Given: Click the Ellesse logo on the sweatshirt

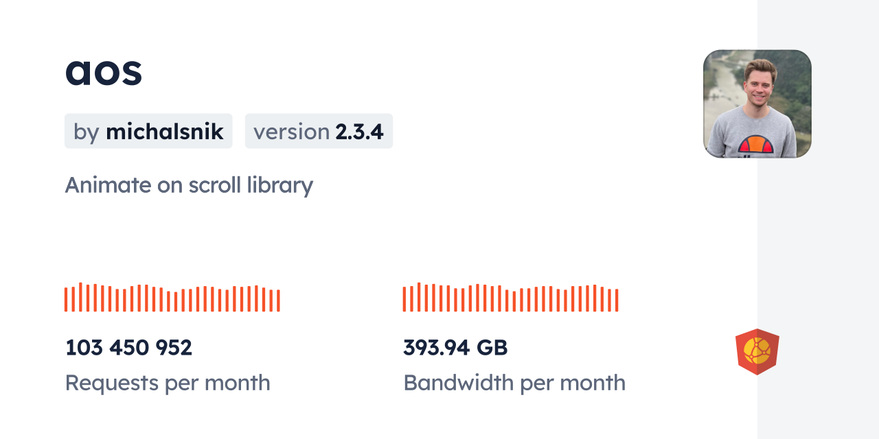Looking at the screenshot, I should pos(755,144).
